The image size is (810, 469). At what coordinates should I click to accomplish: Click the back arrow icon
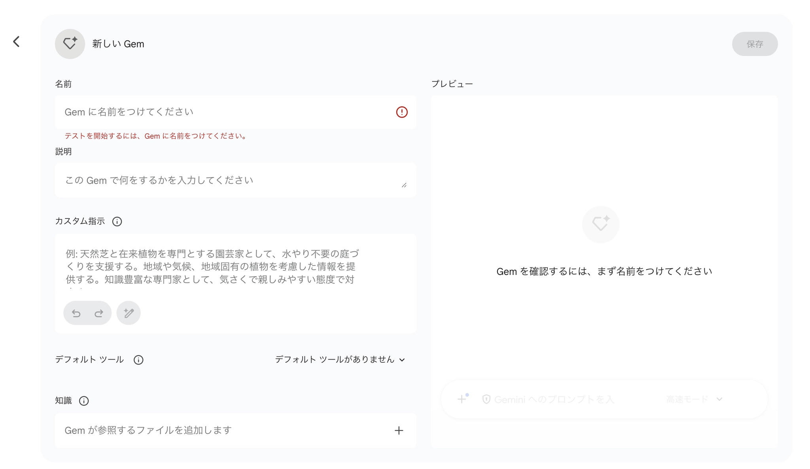tap(16, 41)
